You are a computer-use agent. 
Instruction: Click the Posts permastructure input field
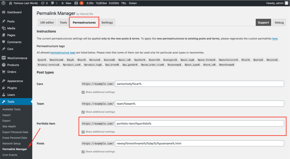200,143
